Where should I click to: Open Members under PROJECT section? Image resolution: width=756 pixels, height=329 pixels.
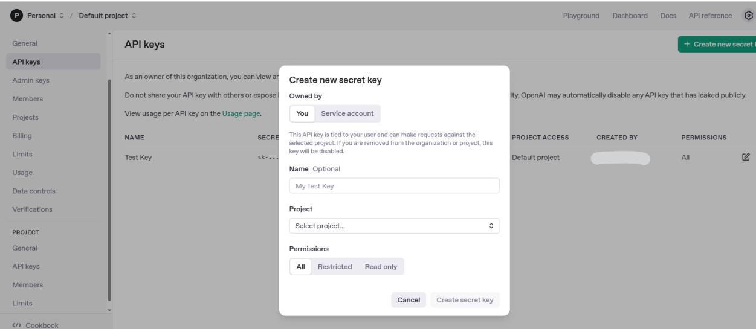click(53, 285)
